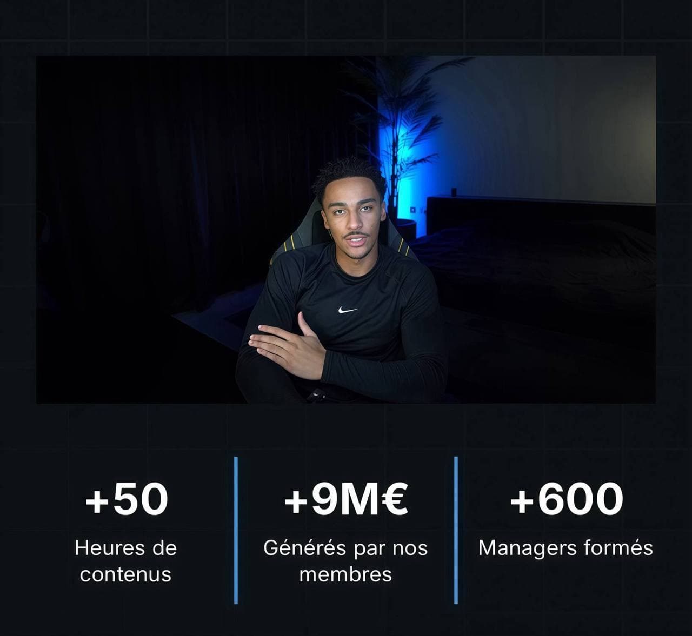This screenshot has height=636, width=692.
Task: Click the video thumbnail of the seated man
Action: [346, 229]
